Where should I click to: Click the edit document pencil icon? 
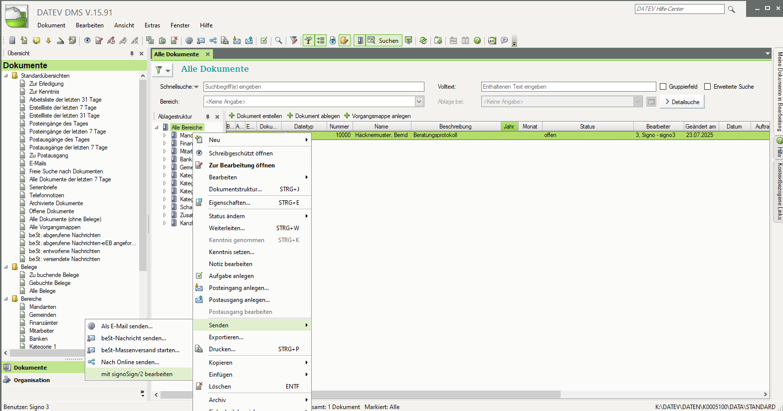pos(99,40)
